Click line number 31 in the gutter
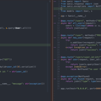Image resolution: width=101 pixels, height=101 pixels. [58, 74]
